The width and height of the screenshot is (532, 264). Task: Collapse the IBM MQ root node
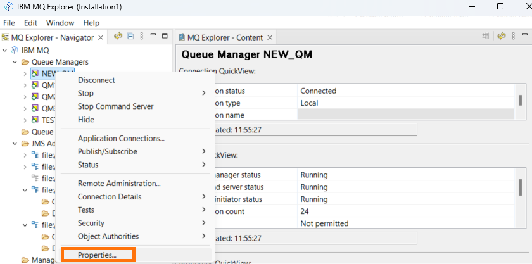5,50
